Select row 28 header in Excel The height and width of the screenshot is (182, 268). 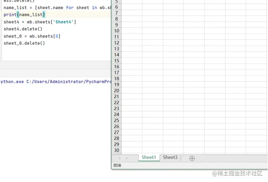point(116,138)
